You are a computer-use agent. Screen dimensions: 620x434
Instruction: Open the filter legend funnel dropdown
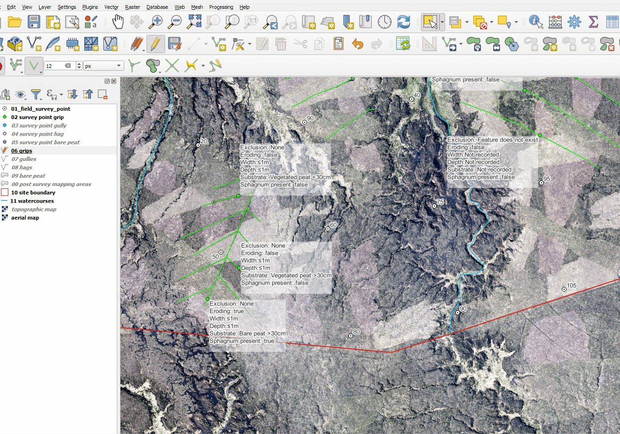36,95
